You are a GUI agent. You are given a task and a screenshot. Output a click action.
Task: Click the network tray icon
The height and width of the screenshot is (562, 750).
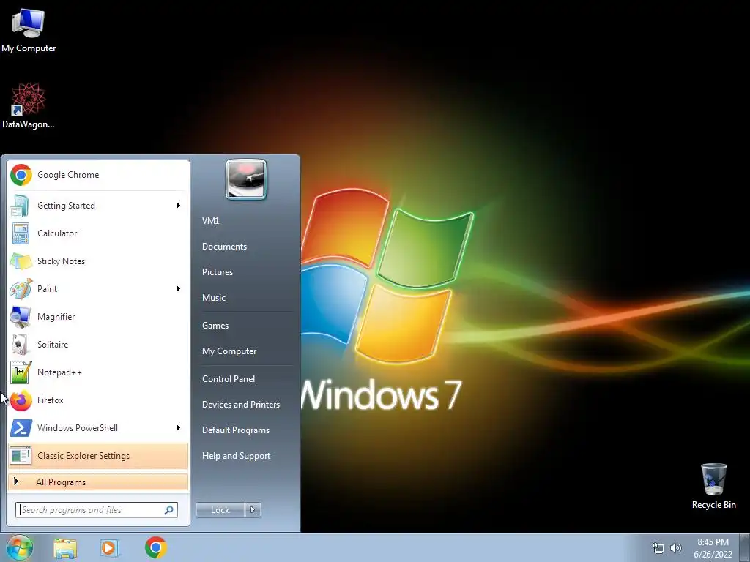pos(658,548)
